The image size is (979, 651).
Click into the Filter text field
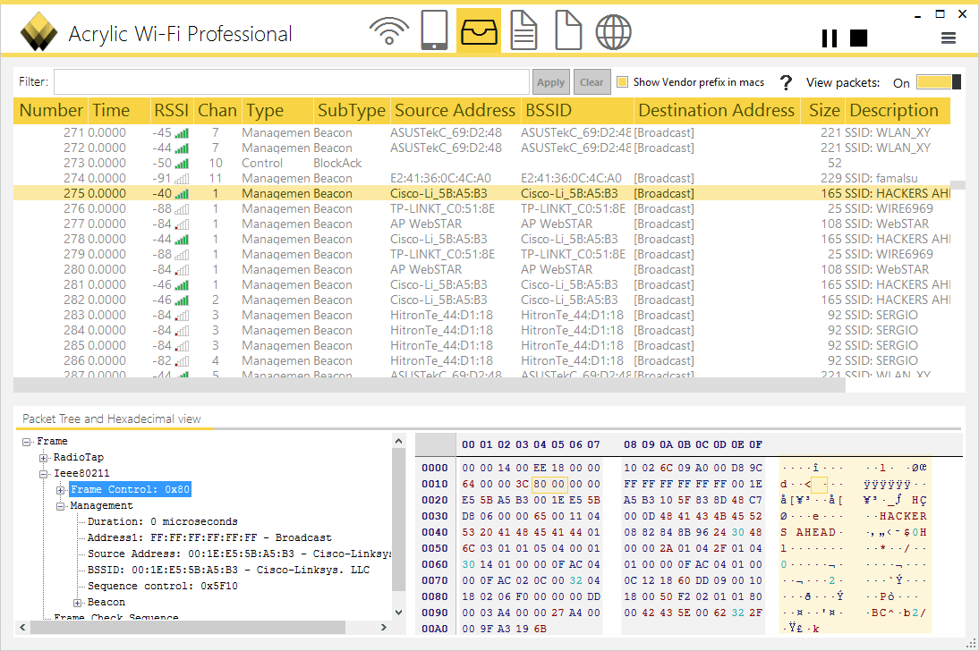(291, 82)
